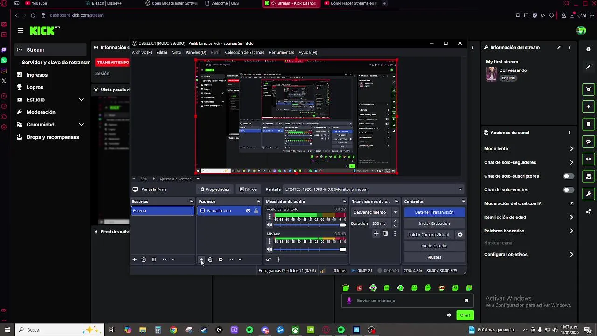The height and width of the screenshot is (336, 597).
Task: Expand Modo lento settings
Action: click(x=571, y=149)
